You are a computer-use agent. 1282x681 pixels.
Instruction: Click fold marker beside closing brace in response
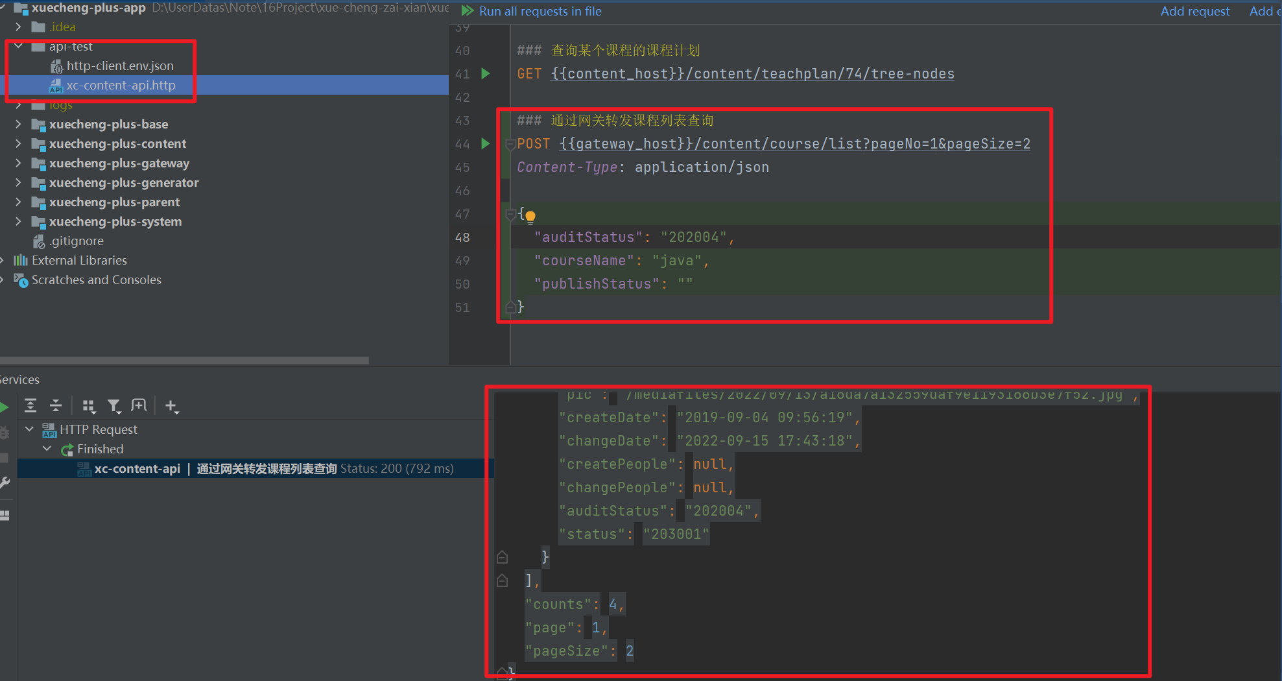click(502, 557)
